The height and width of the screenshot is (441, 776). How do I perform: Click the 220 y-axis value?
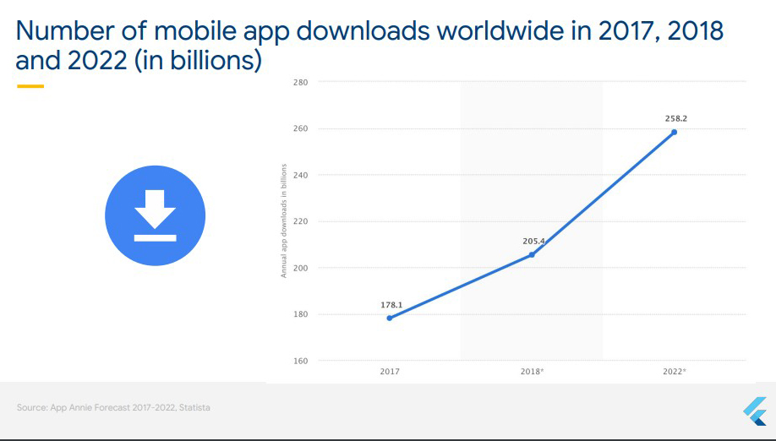coord(300,221)
